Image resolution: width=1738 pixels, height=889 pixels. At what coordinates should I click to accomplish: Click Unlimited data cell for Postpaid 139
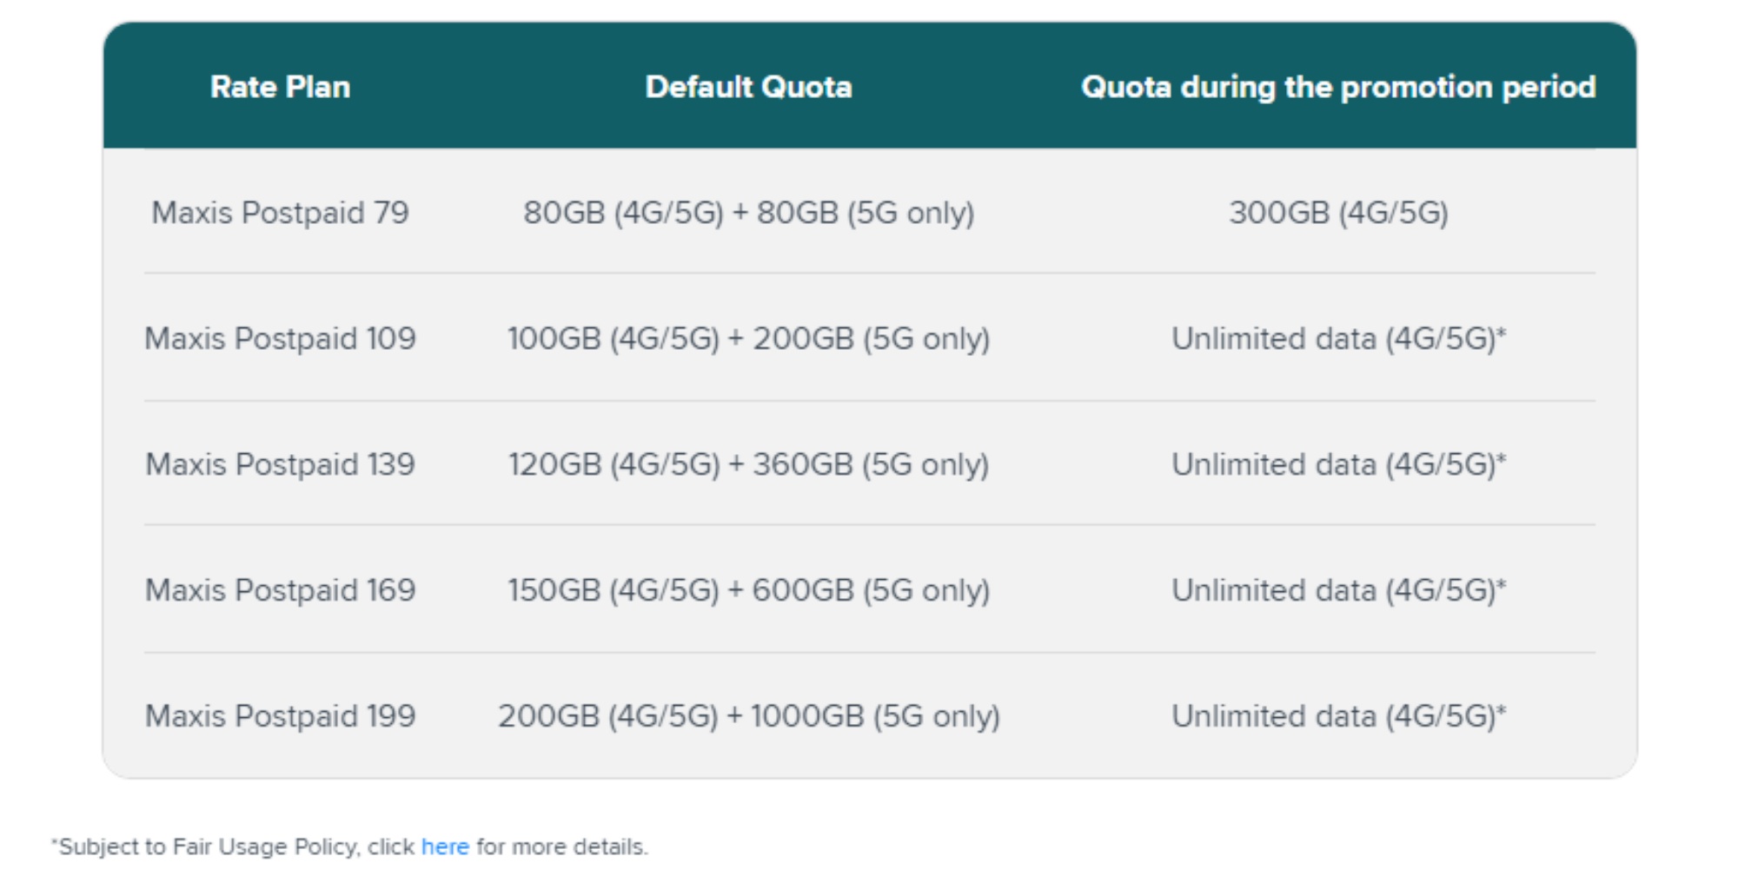point(1338,464)
